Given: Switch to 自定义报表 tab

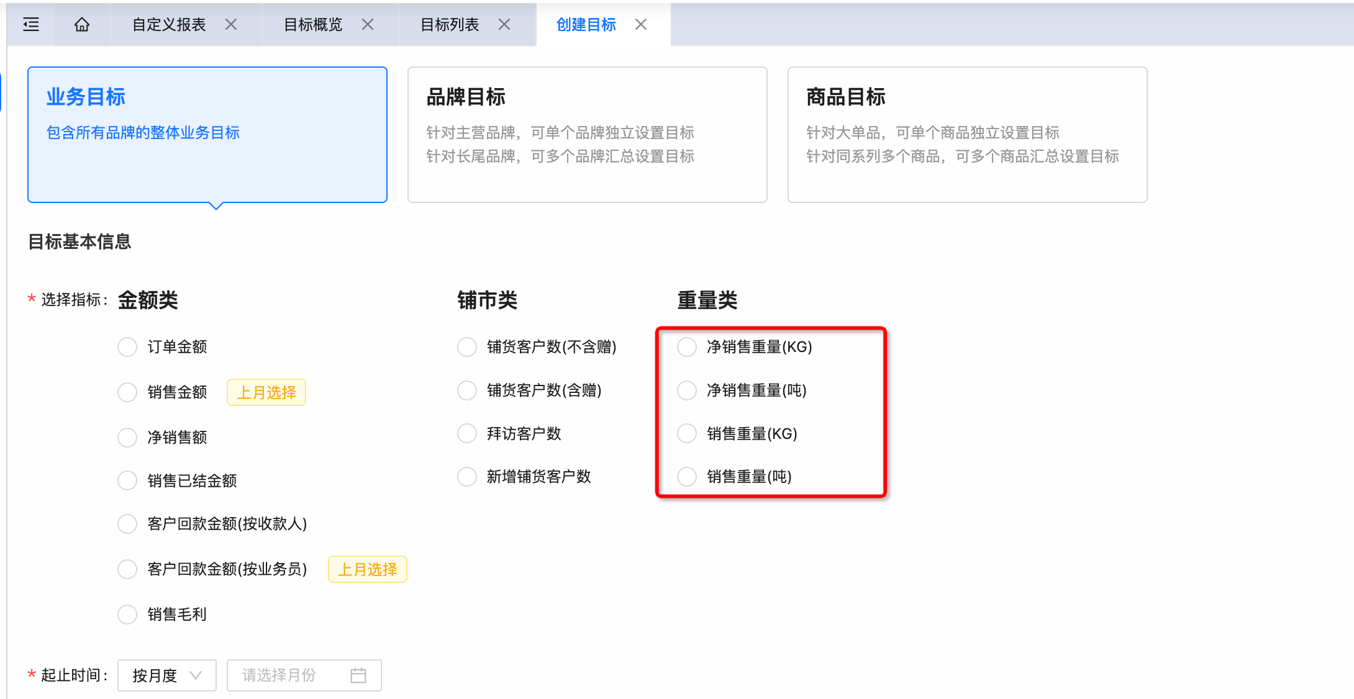Looking at the screenshot, I should pyautogui.click(x=169, y=25).
